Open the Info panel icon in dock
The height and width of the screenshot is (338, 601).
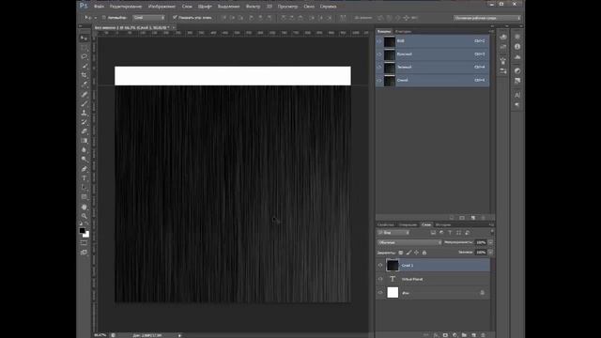point(517,46)
